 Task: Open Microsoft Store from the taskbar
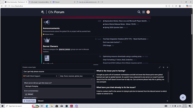57,106
